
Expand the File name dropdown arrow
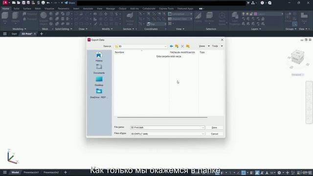click(203, 128)
